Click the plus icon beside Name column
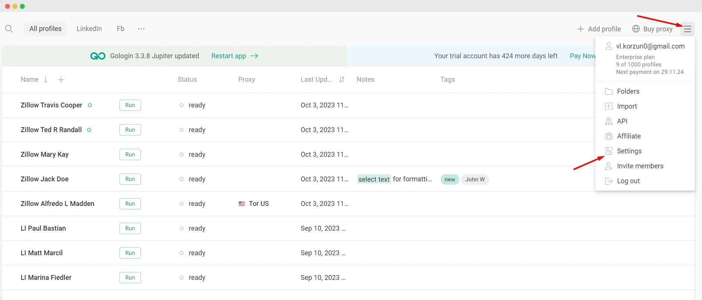This screenshot has height=300, width=702. [x=61, y=79]
